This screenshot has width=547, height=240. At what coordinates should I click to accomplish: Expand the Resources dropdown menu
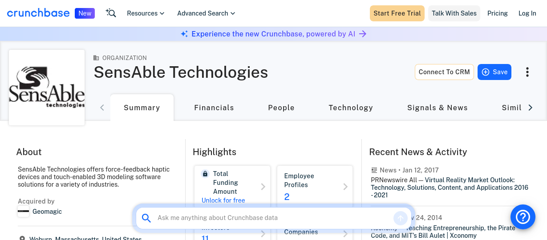[x=146, y=13]
